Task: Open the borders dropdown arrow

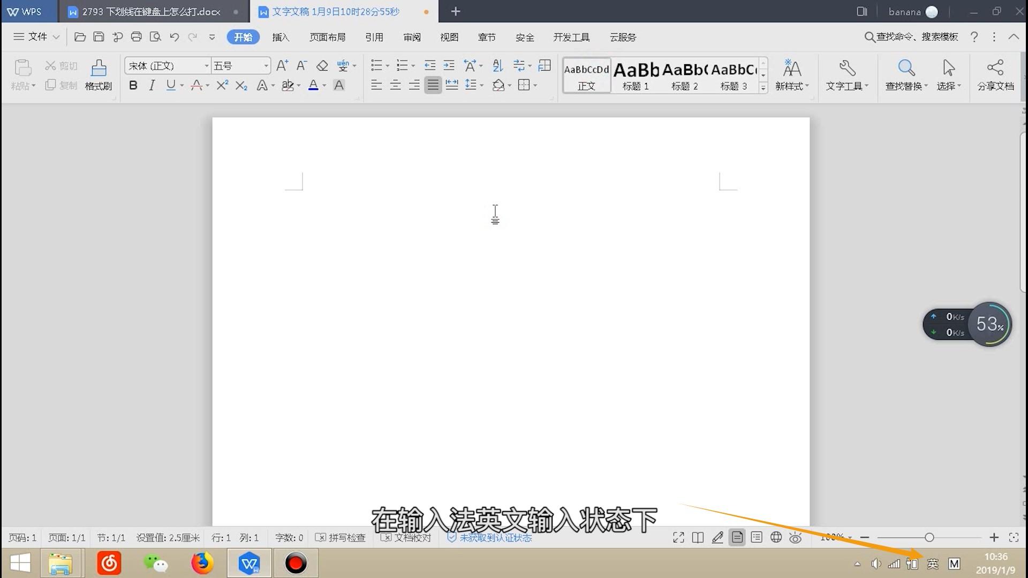Action: point(535,86)
